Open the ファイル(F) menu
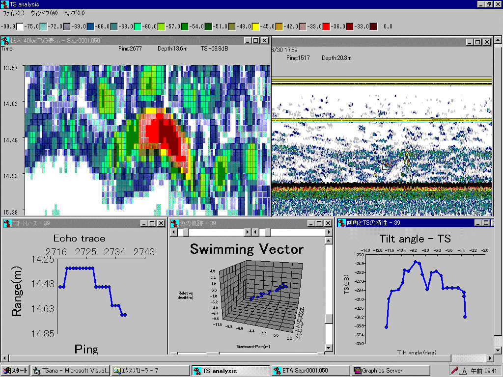The width and height of the screenshot is (503, 377). [x=13, y=13]
